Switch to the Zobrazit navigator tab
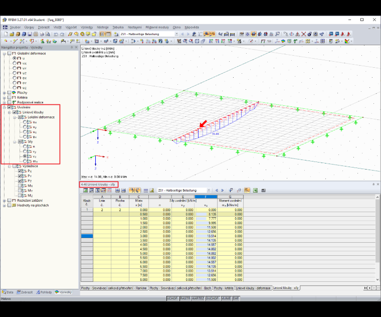Viewport: 381px width, 317px height. click(25, 292)
